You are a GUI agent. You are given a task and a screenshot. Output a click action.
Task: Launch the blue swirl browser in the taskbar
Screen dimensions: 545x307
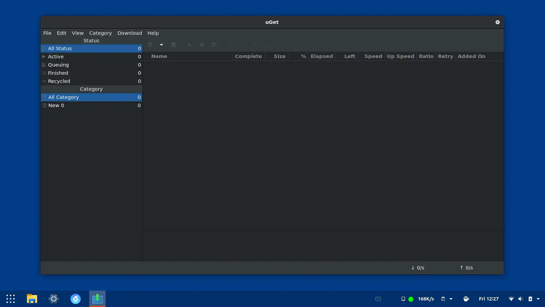(x=76, y=299)
